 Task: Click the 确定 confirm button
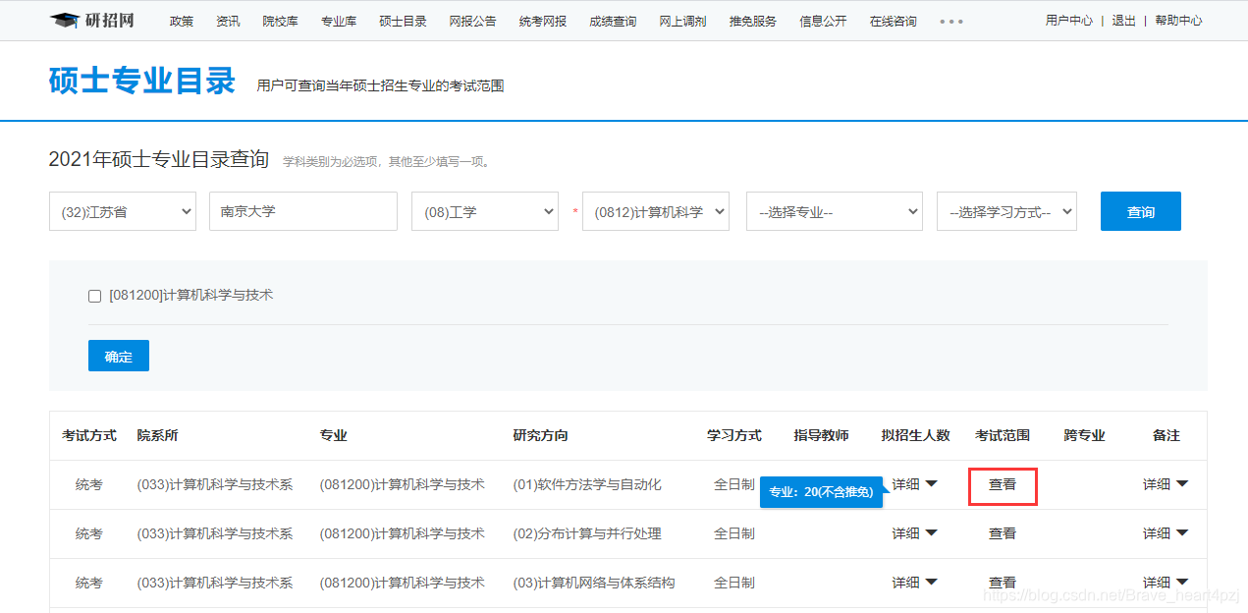[119, 356]
